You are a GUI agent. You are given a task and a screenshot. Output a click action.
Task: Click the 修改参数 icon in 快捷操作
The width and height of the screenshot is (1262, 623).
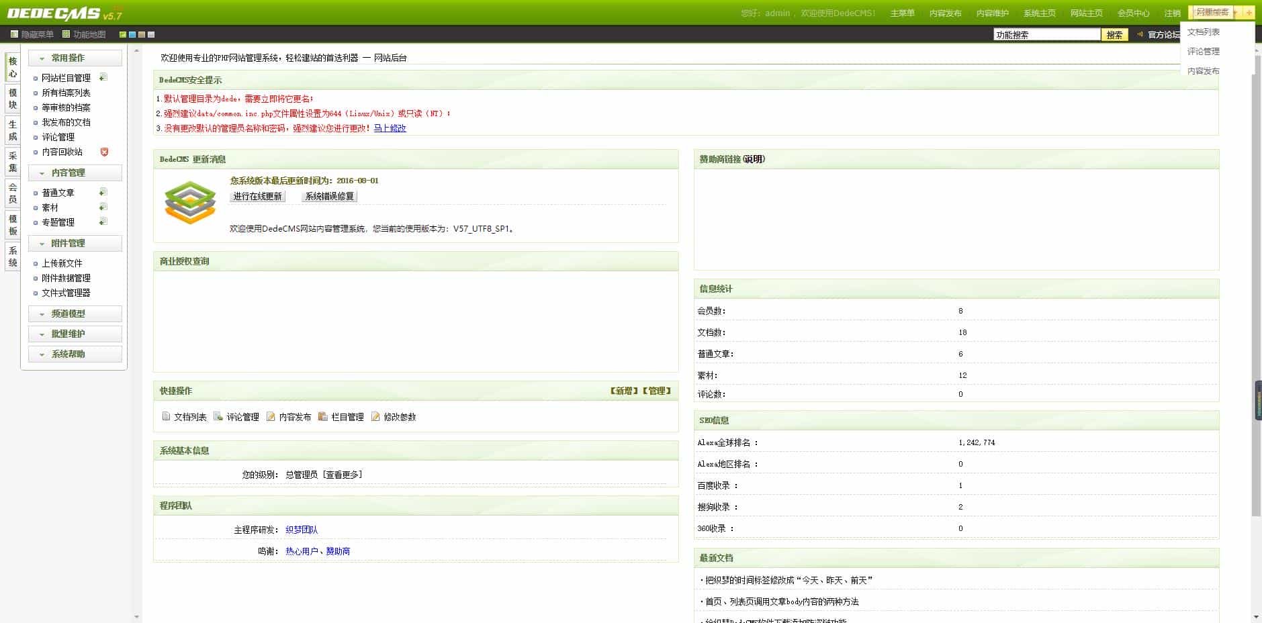pyautogui.click(x=375, y=416)
